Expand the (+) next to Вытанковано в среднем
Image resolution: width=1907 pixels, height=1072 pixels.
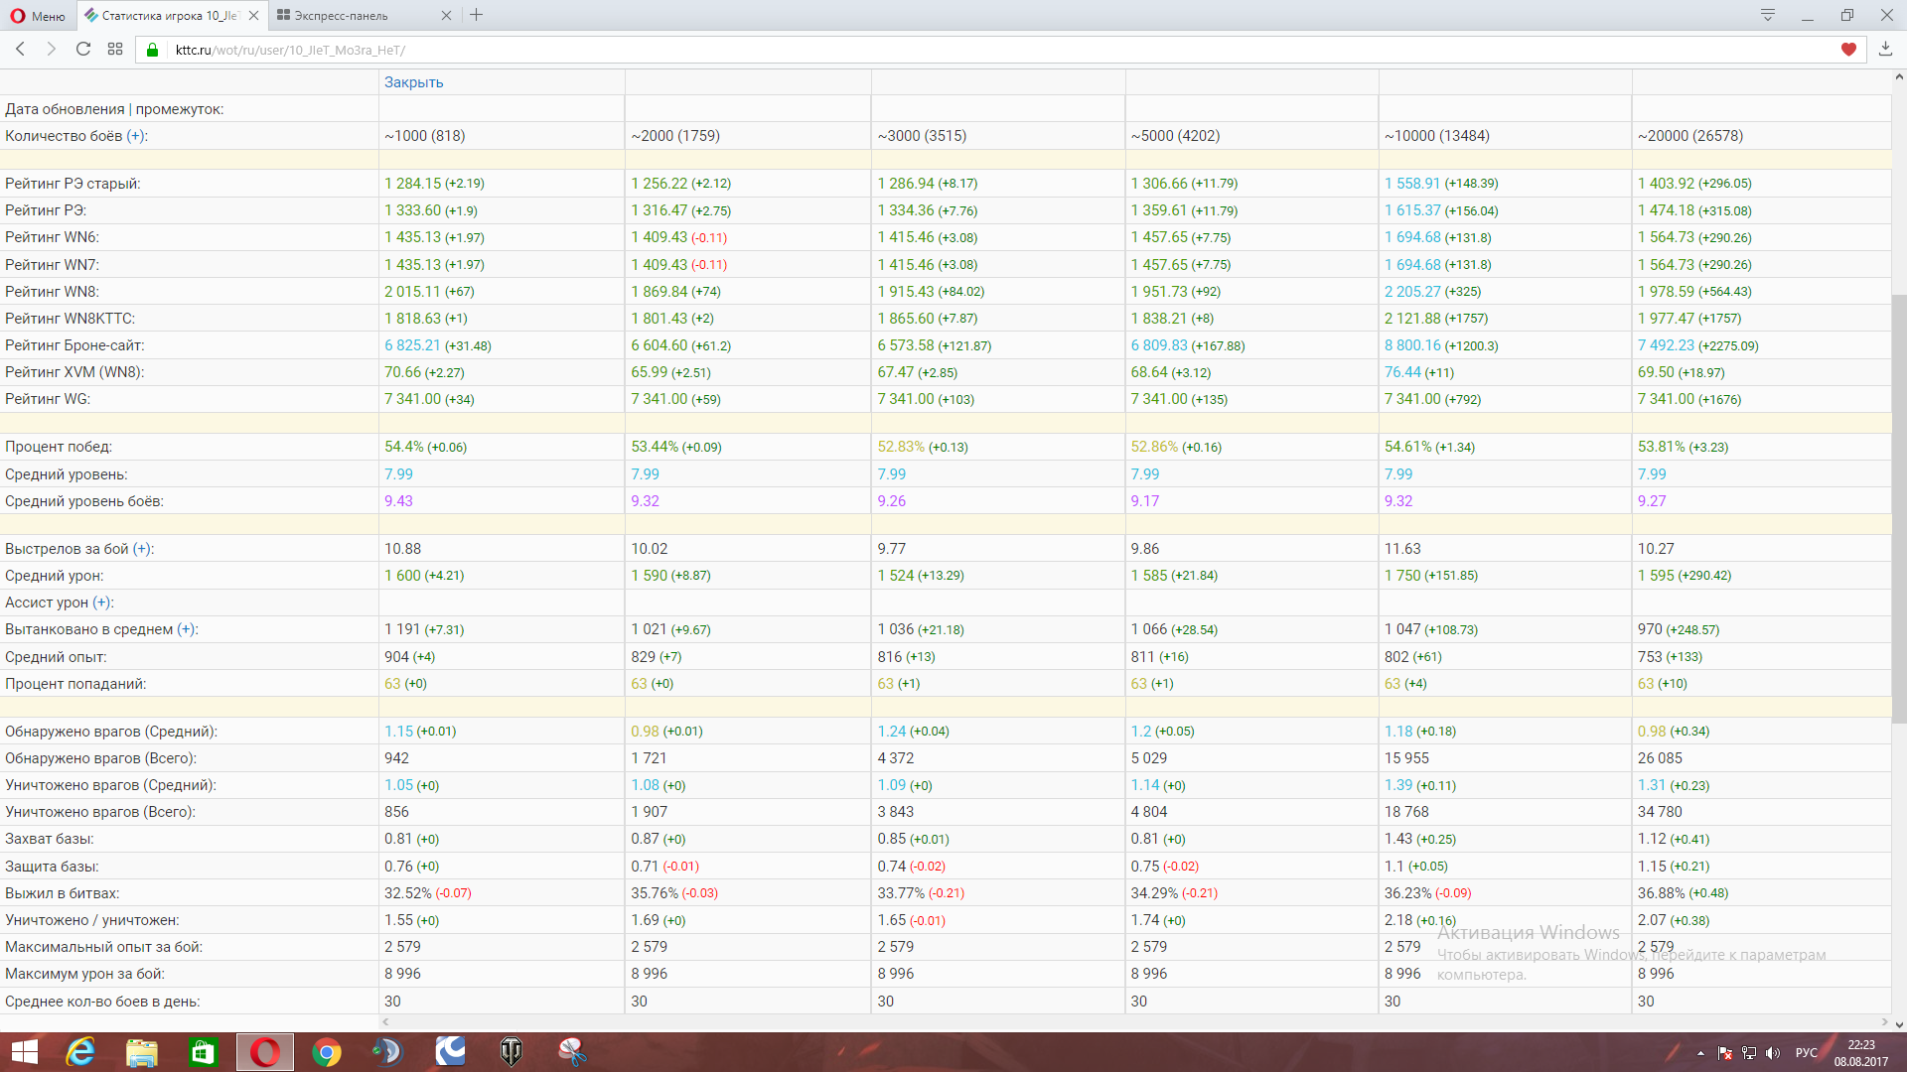187,629
